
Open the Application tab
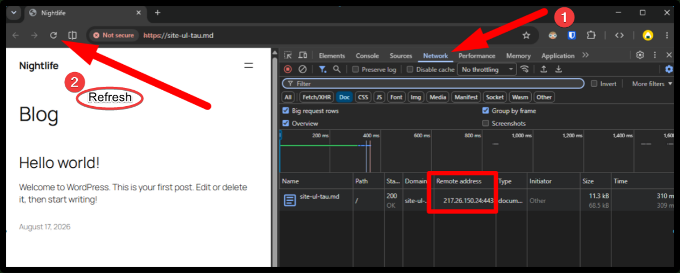coord(558,56)
